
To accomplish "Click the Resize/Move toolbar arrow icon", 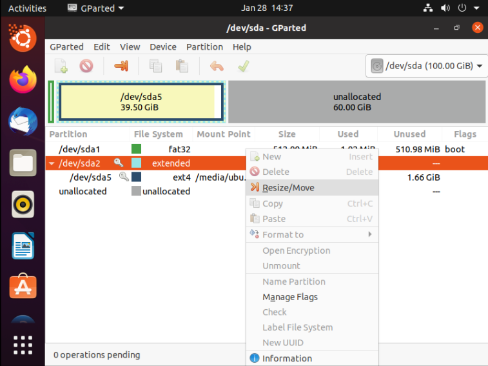I will 121,66.
